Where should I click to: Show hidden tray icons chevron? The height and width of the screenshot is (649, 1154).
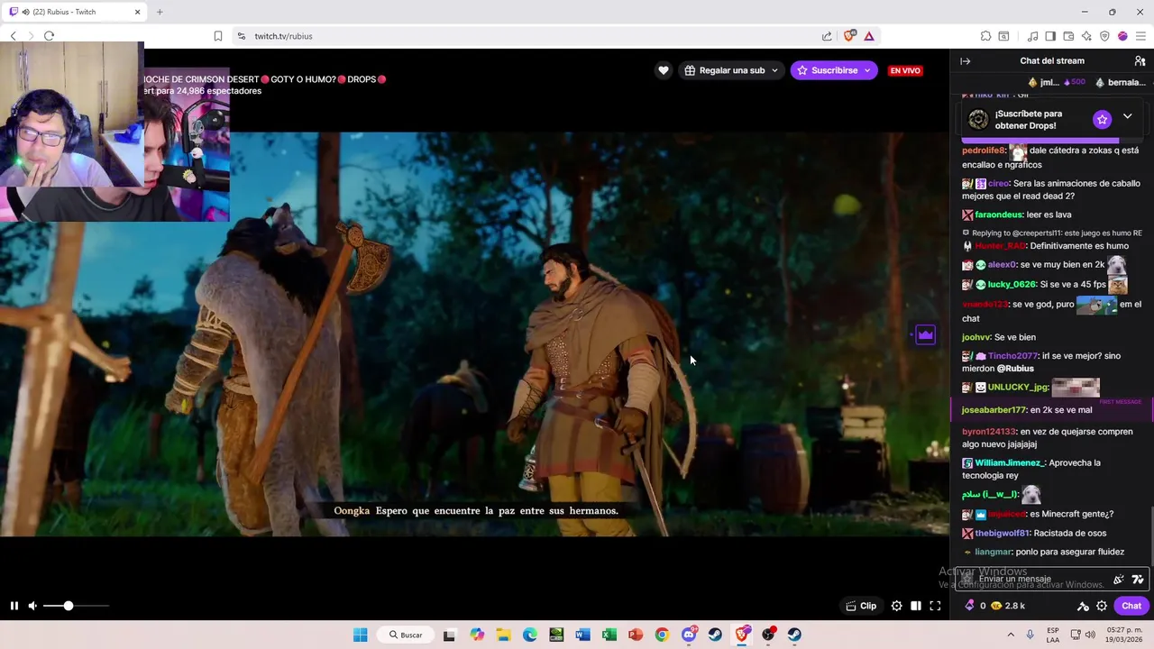coord(1012,635)
